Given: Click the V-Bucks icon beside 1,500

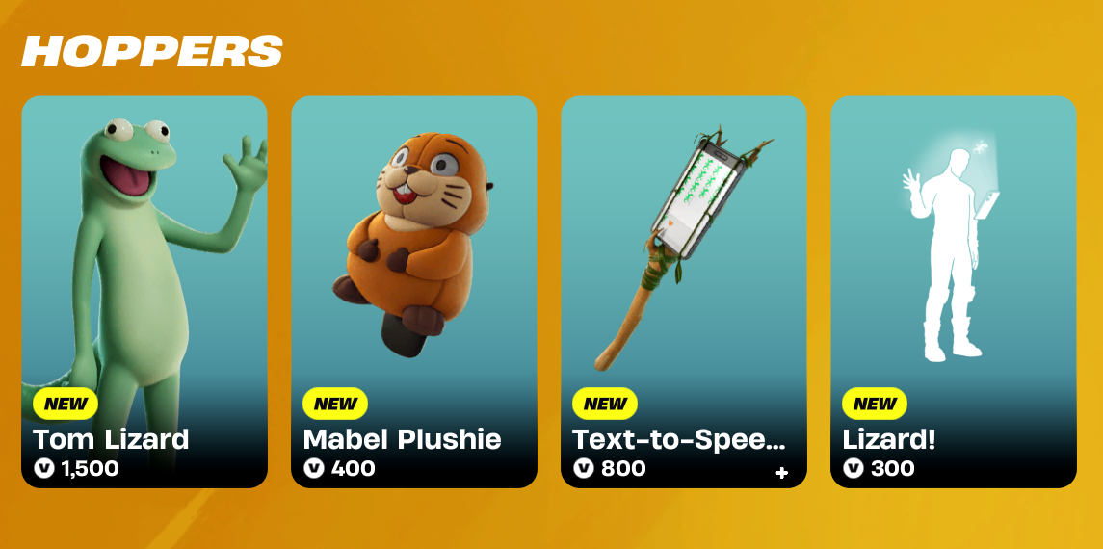Looking at the screenshot, I should point(44,468).
